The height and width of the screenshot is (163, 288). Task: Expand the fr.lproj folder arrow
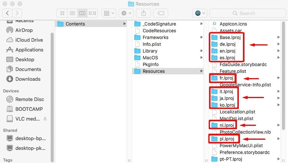279,78
